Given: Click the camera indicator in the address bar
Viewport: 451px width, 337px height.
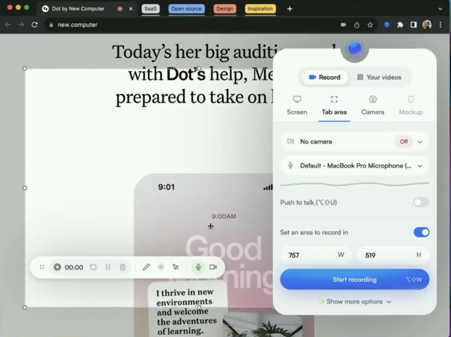Looking at the screenshot, I should point(343,25).
